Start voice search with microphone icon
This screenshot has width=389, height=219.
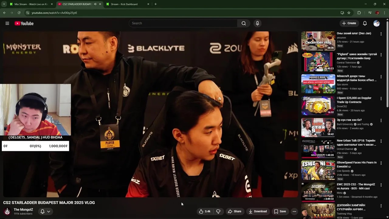tap(257, 23)
